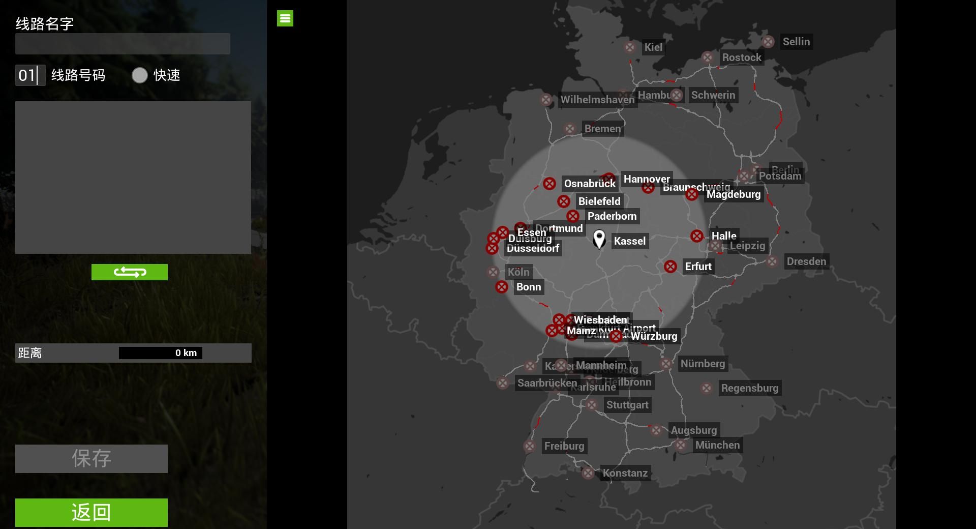Screen dimensions: 976x529
Task: Click the 保存 save button
Action: 91,459
